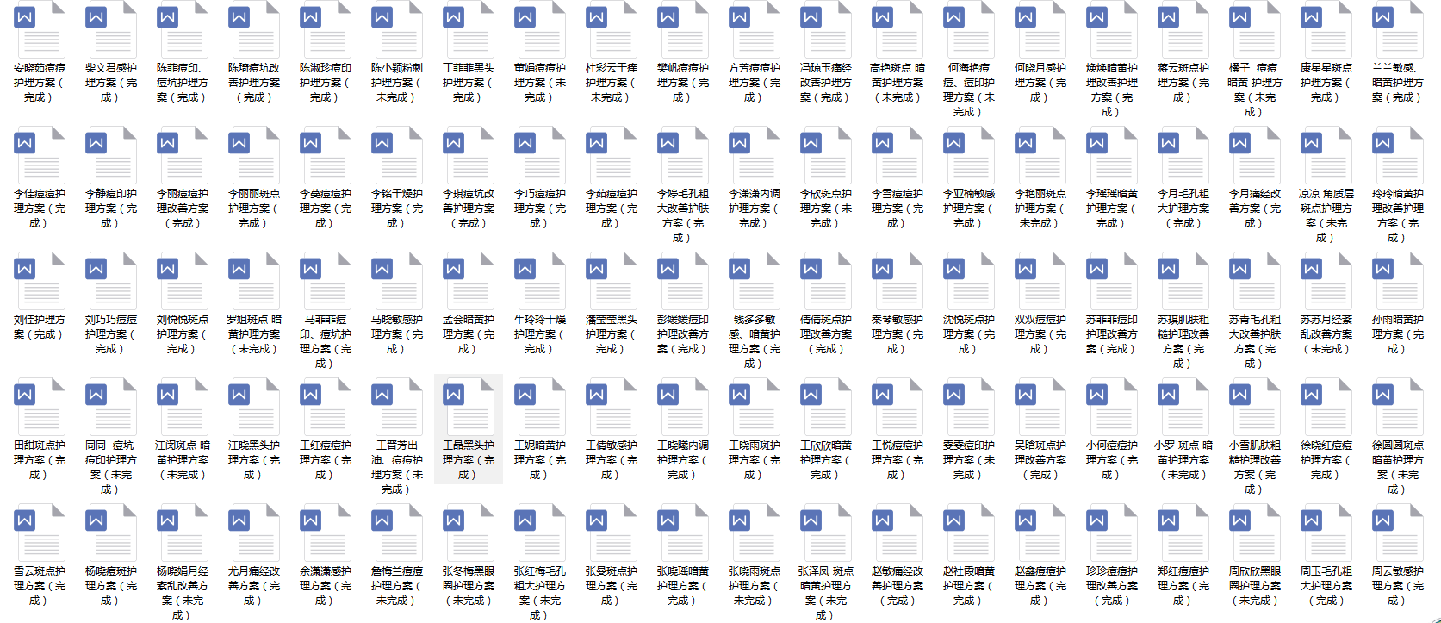Image resolution: width=1441 pixels, height=623 pixels.
Task: Select the 柴文君感护理方案 Word file icon
Action: 110,28
